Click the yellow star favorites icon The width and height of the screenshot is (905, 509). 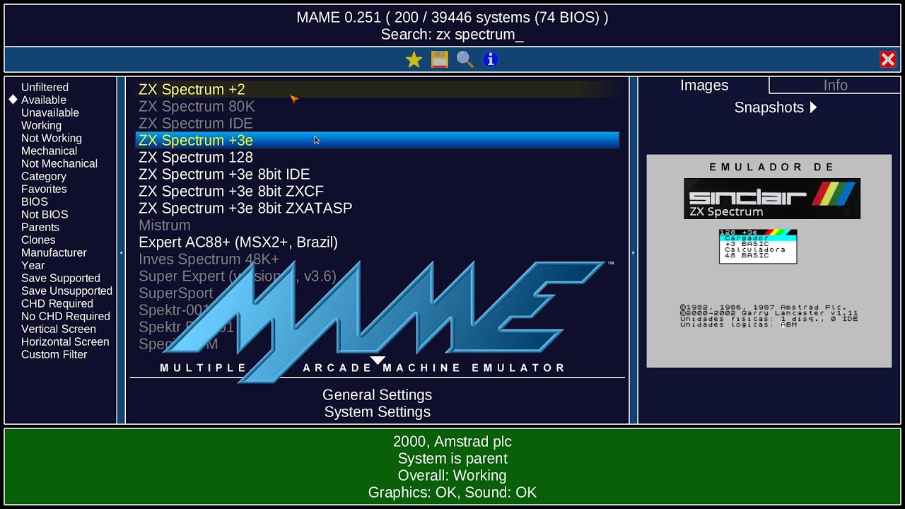point(414,60)
